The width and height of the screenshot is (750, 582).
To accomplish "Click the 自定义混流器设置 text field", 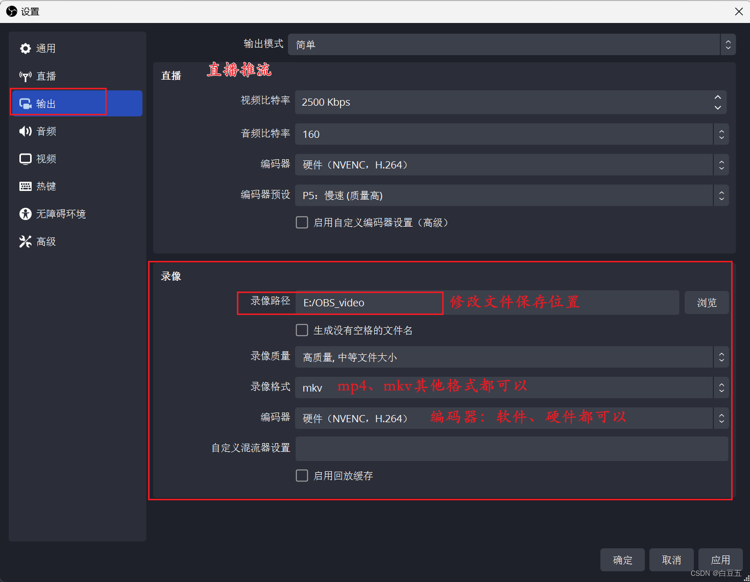I will pos(512,449).
